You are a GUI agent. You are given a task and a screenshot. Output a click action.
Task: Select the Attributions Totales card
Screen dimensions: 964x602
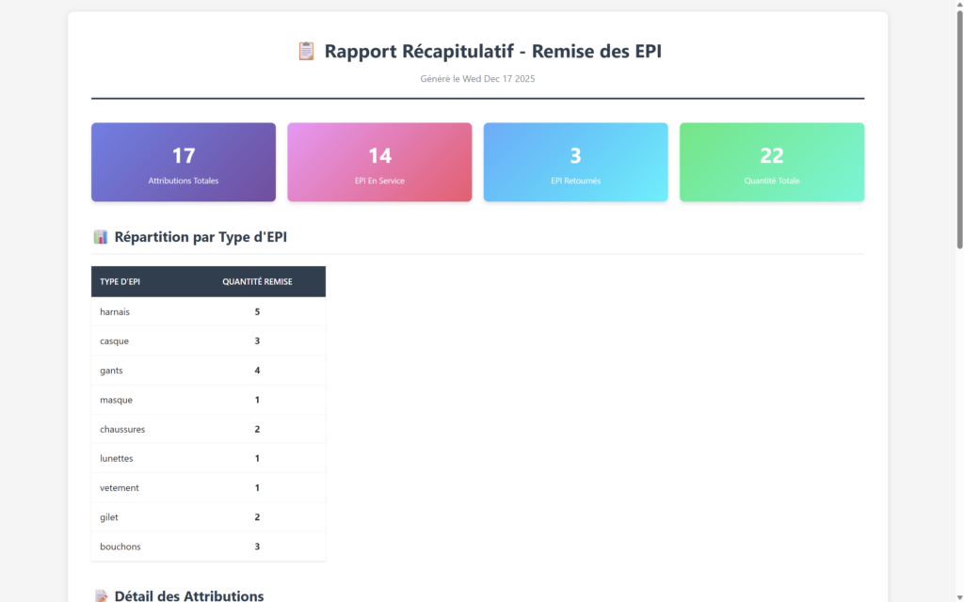click(x=184, y=162)
